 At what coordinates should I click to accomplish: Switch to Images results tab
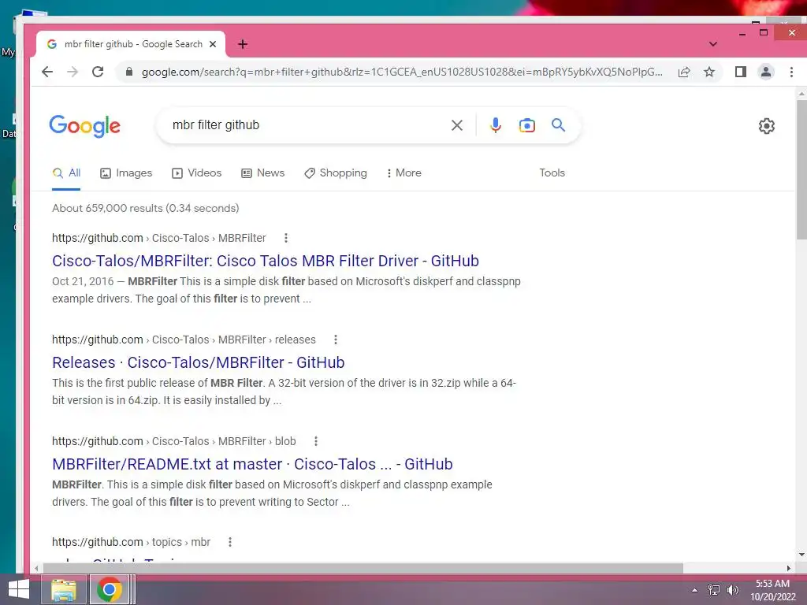126,173
